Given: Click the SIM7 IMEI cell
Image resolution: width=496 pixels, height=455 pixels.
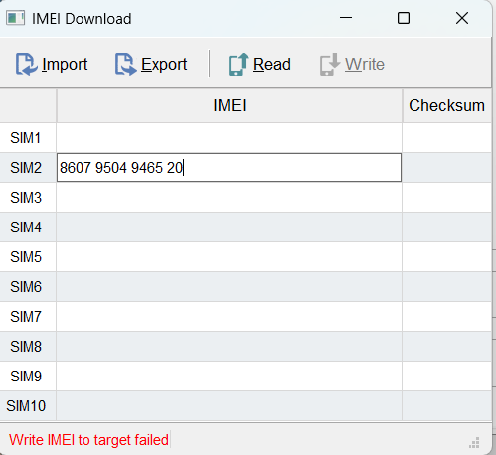Looking at the screenshot, I should click(230, 317).
